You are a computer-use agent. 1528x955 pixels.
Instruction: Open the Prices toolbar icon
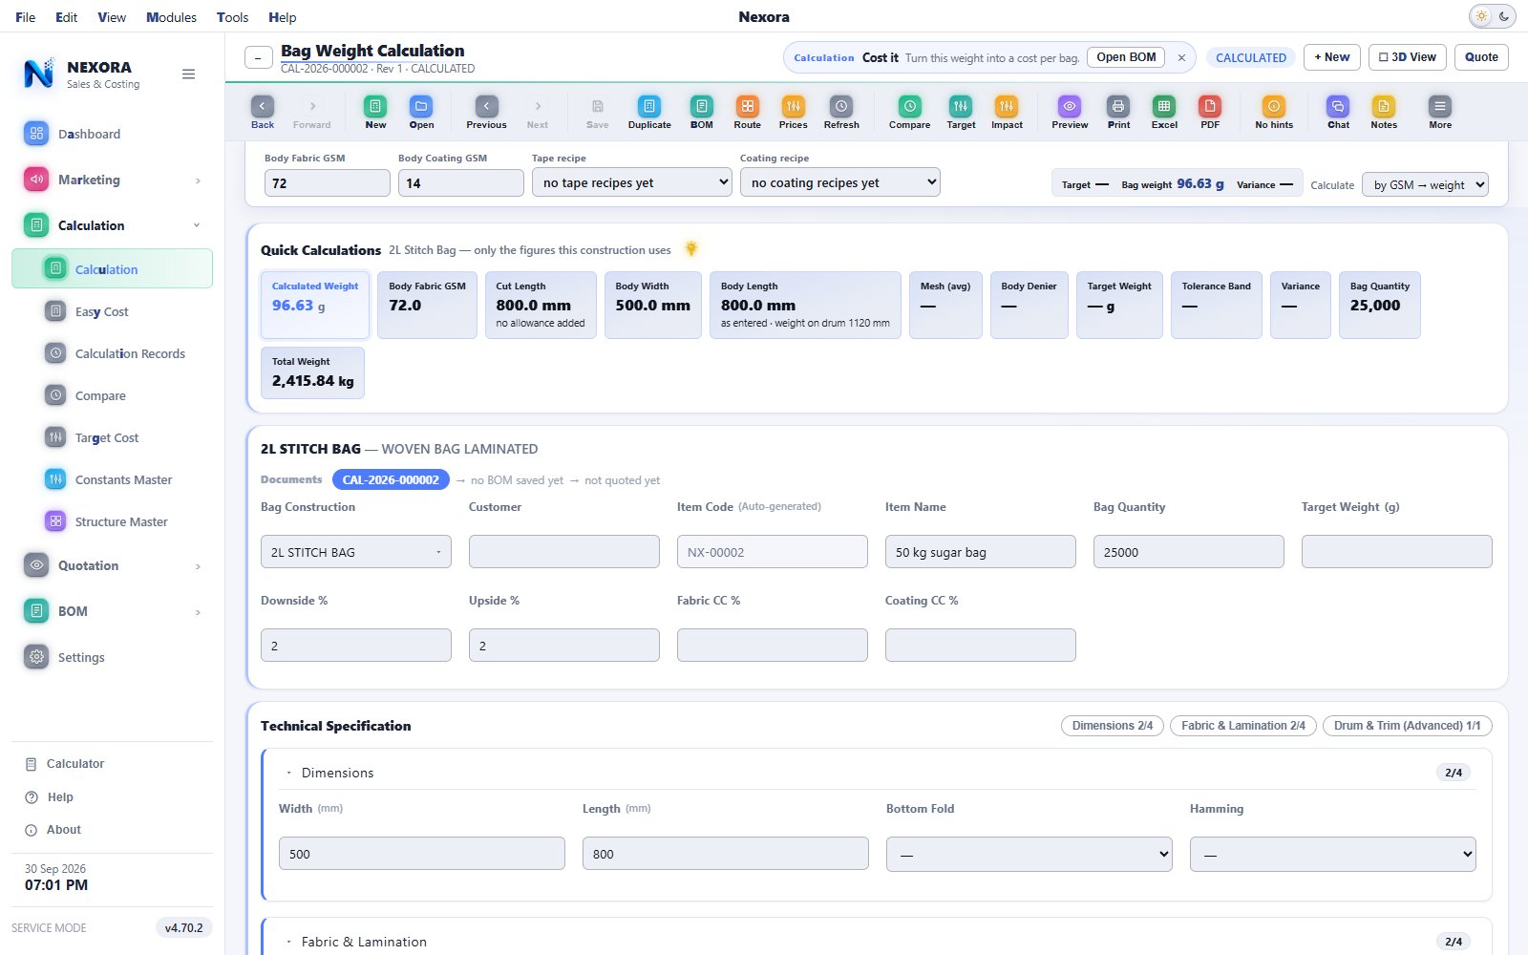(794, 112)
